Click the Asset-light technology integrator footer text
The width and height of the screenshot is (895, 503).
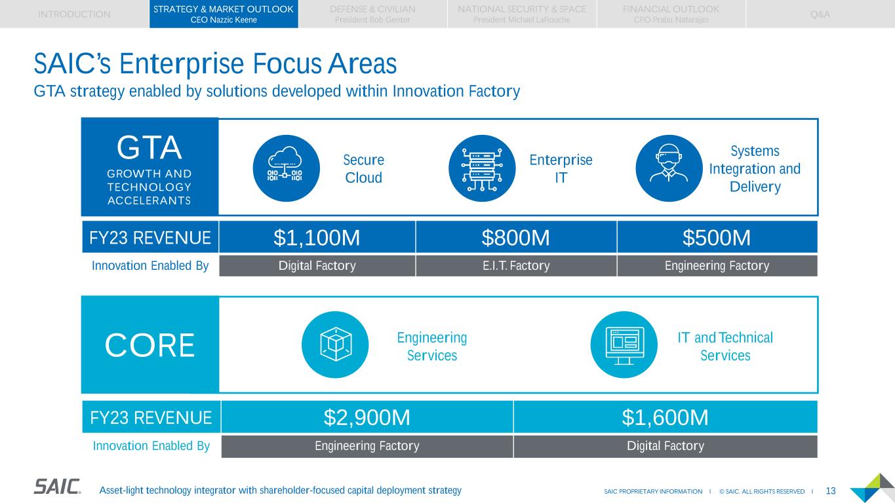[x=280, y=490]
